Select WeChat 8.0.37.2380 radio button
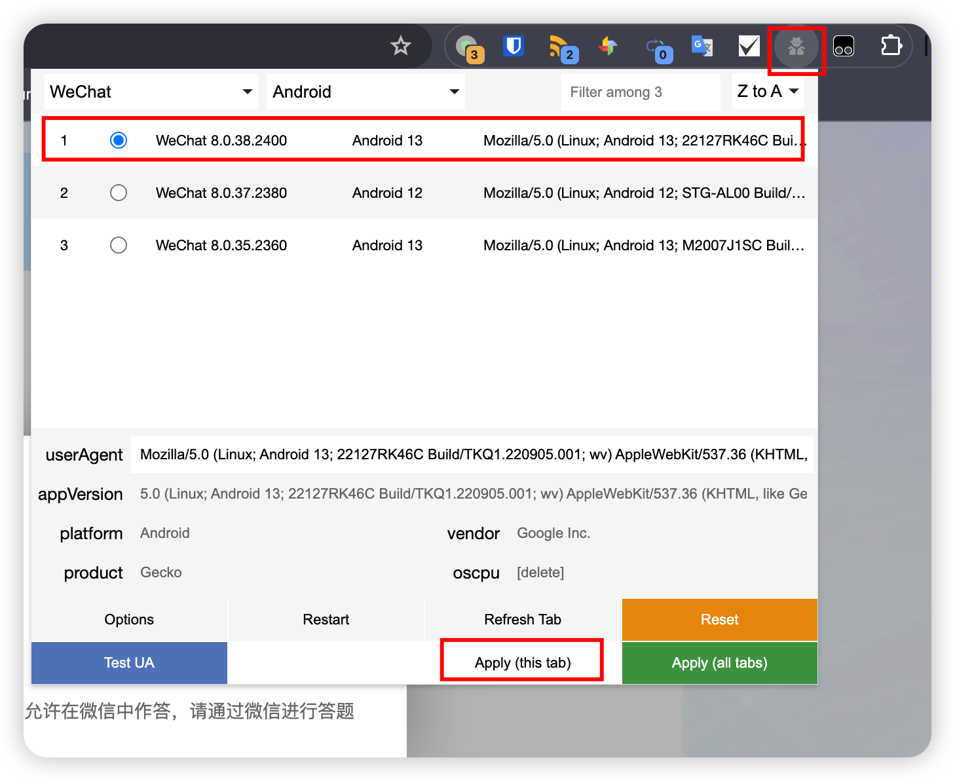Screen dimensions: 955x781 119,193
